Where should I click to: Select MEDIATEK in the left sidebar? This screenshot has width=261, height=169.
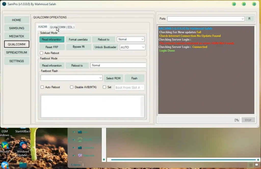[x=17, y=36]
